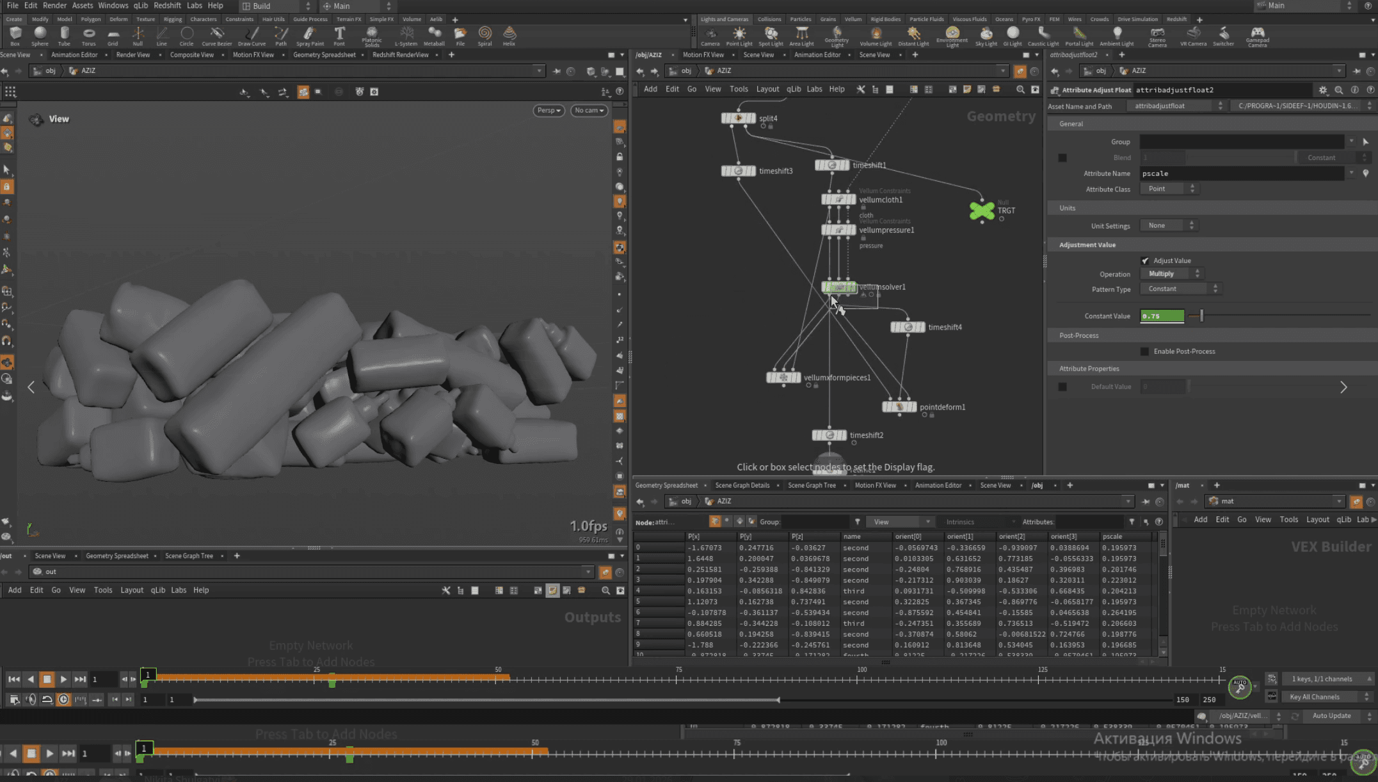This screenshot has height=782, width=1378.
Task: Toggle the Default Value checkbox
Action: click(1062, 387)
